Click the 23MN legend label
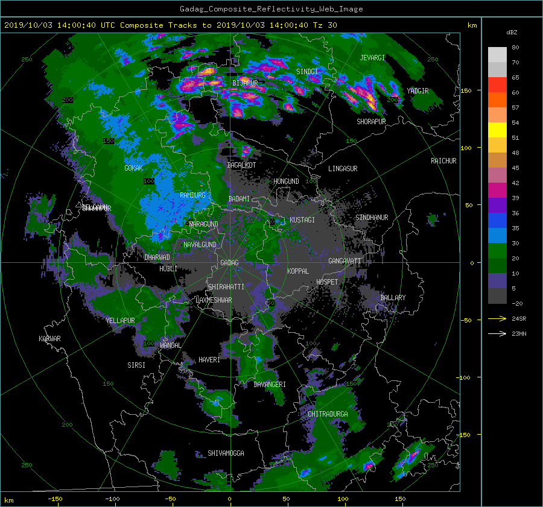The image size is (543, 507). [x=519, y=334]
